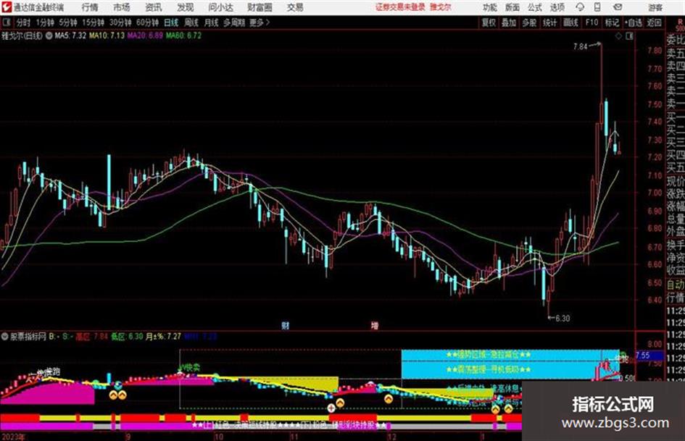Click the 通达信 app logo icon

click(x=6, y=7)
